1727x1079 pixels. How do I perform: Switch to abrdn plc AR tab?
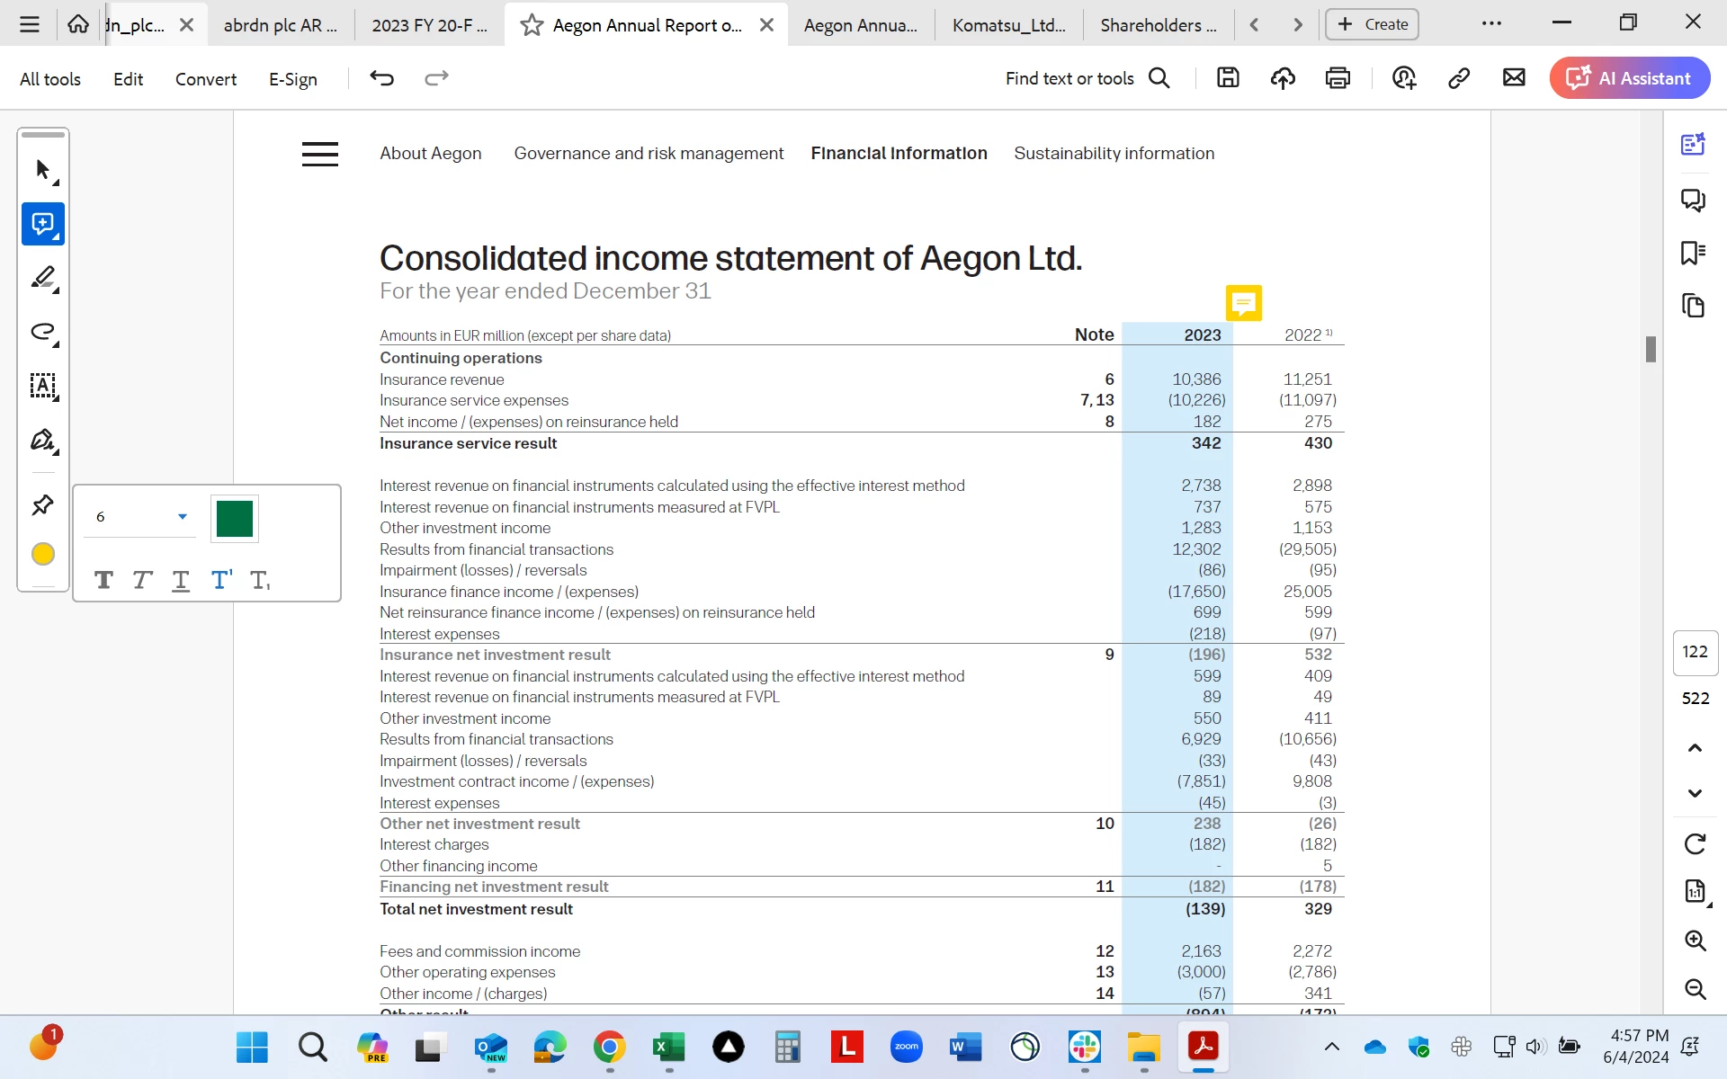280,25
